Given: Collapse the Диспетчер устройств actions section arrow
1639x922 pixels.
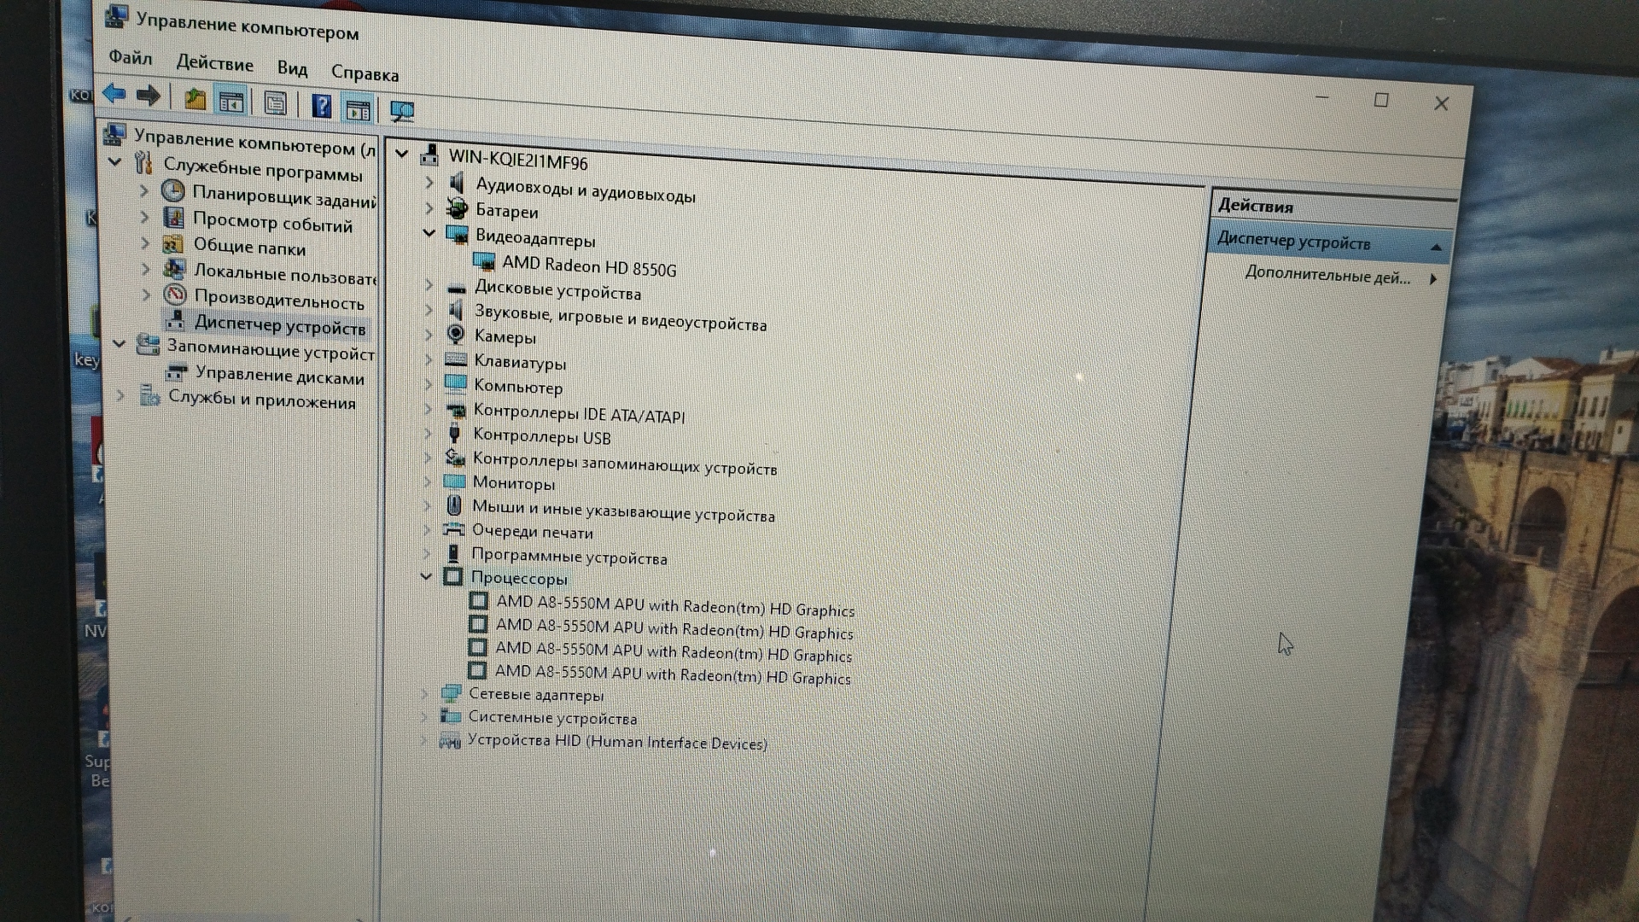Looking at the screenshot, I should tap(1436, 248).
